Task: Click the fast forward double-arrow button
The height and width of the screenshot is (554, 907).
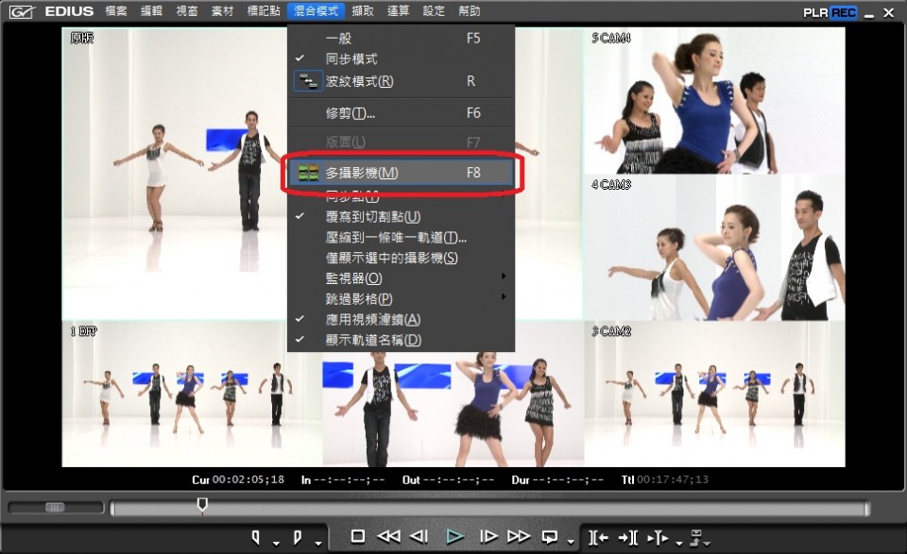Action: (x=519, y=537)
